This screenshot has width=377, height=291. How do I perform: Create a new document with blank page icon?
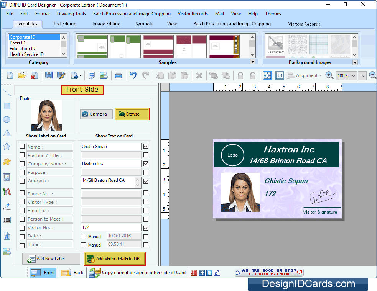click(x=10, y=75)
